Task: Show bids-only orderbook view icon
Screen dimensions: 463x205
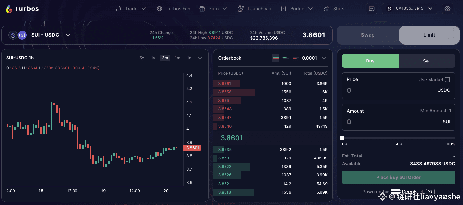Action: coord(286,58)
